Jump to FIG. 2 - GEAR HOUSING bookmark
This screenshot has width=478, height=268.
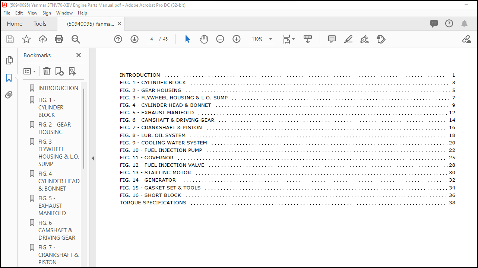(54, 128)
